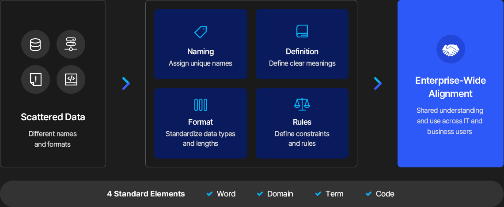The height and width of the screenshot is (207, 504).
Task: Click the Code label
Action: (385, 194)
